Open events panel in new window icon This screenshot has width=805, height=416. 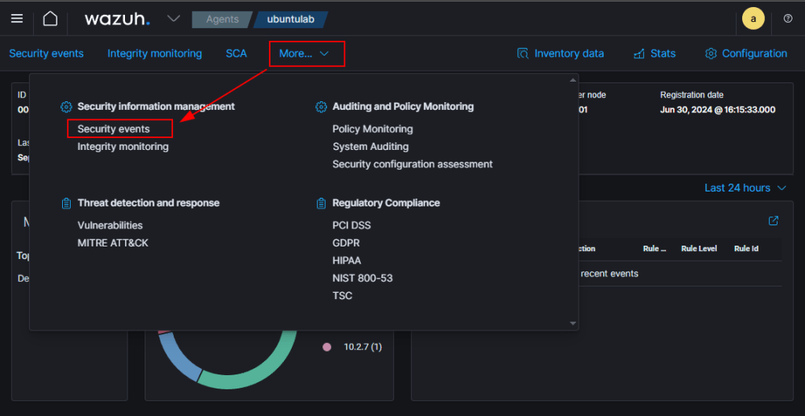(x=774, y=221)
